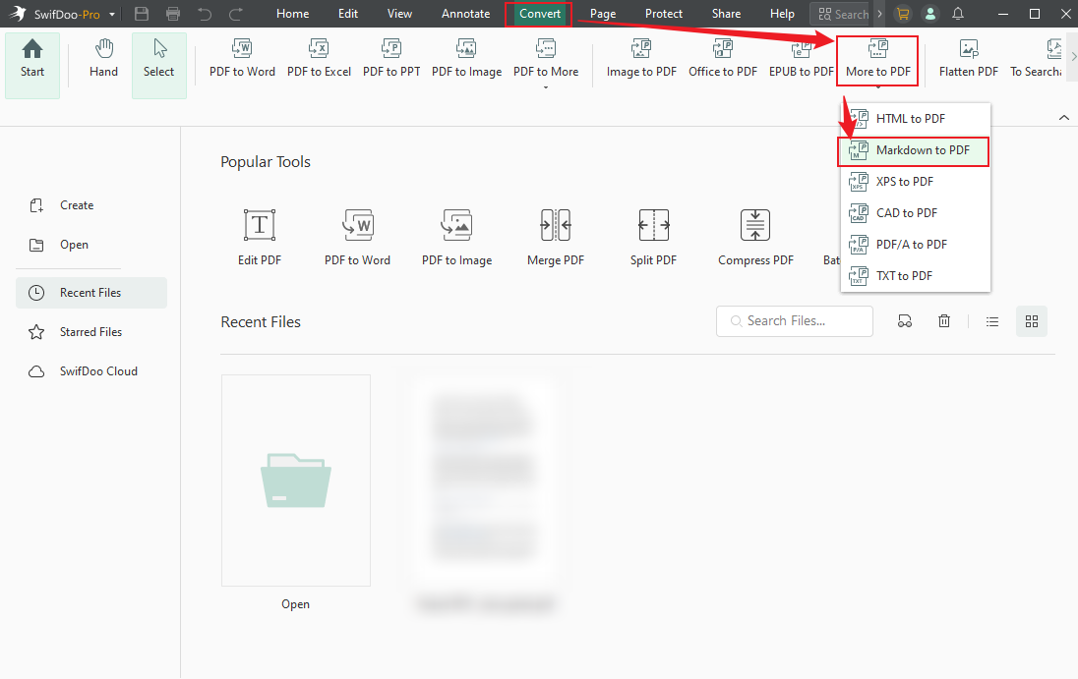The height and width of the screenshot is (679, 1078).
Task: Open the Flatten PDF tool
Action: click(968, 59)
